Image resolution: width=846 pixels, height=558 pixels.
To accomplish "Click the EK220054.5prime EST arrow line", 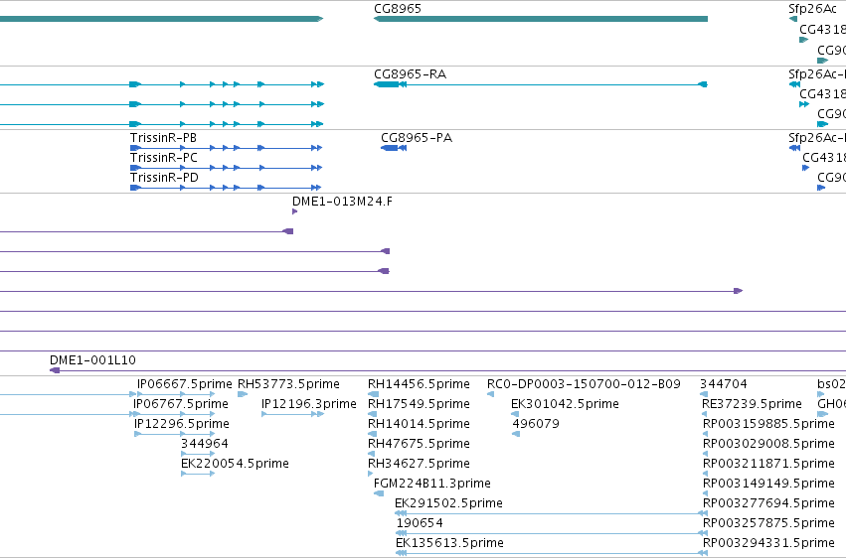I will [198, 474].
